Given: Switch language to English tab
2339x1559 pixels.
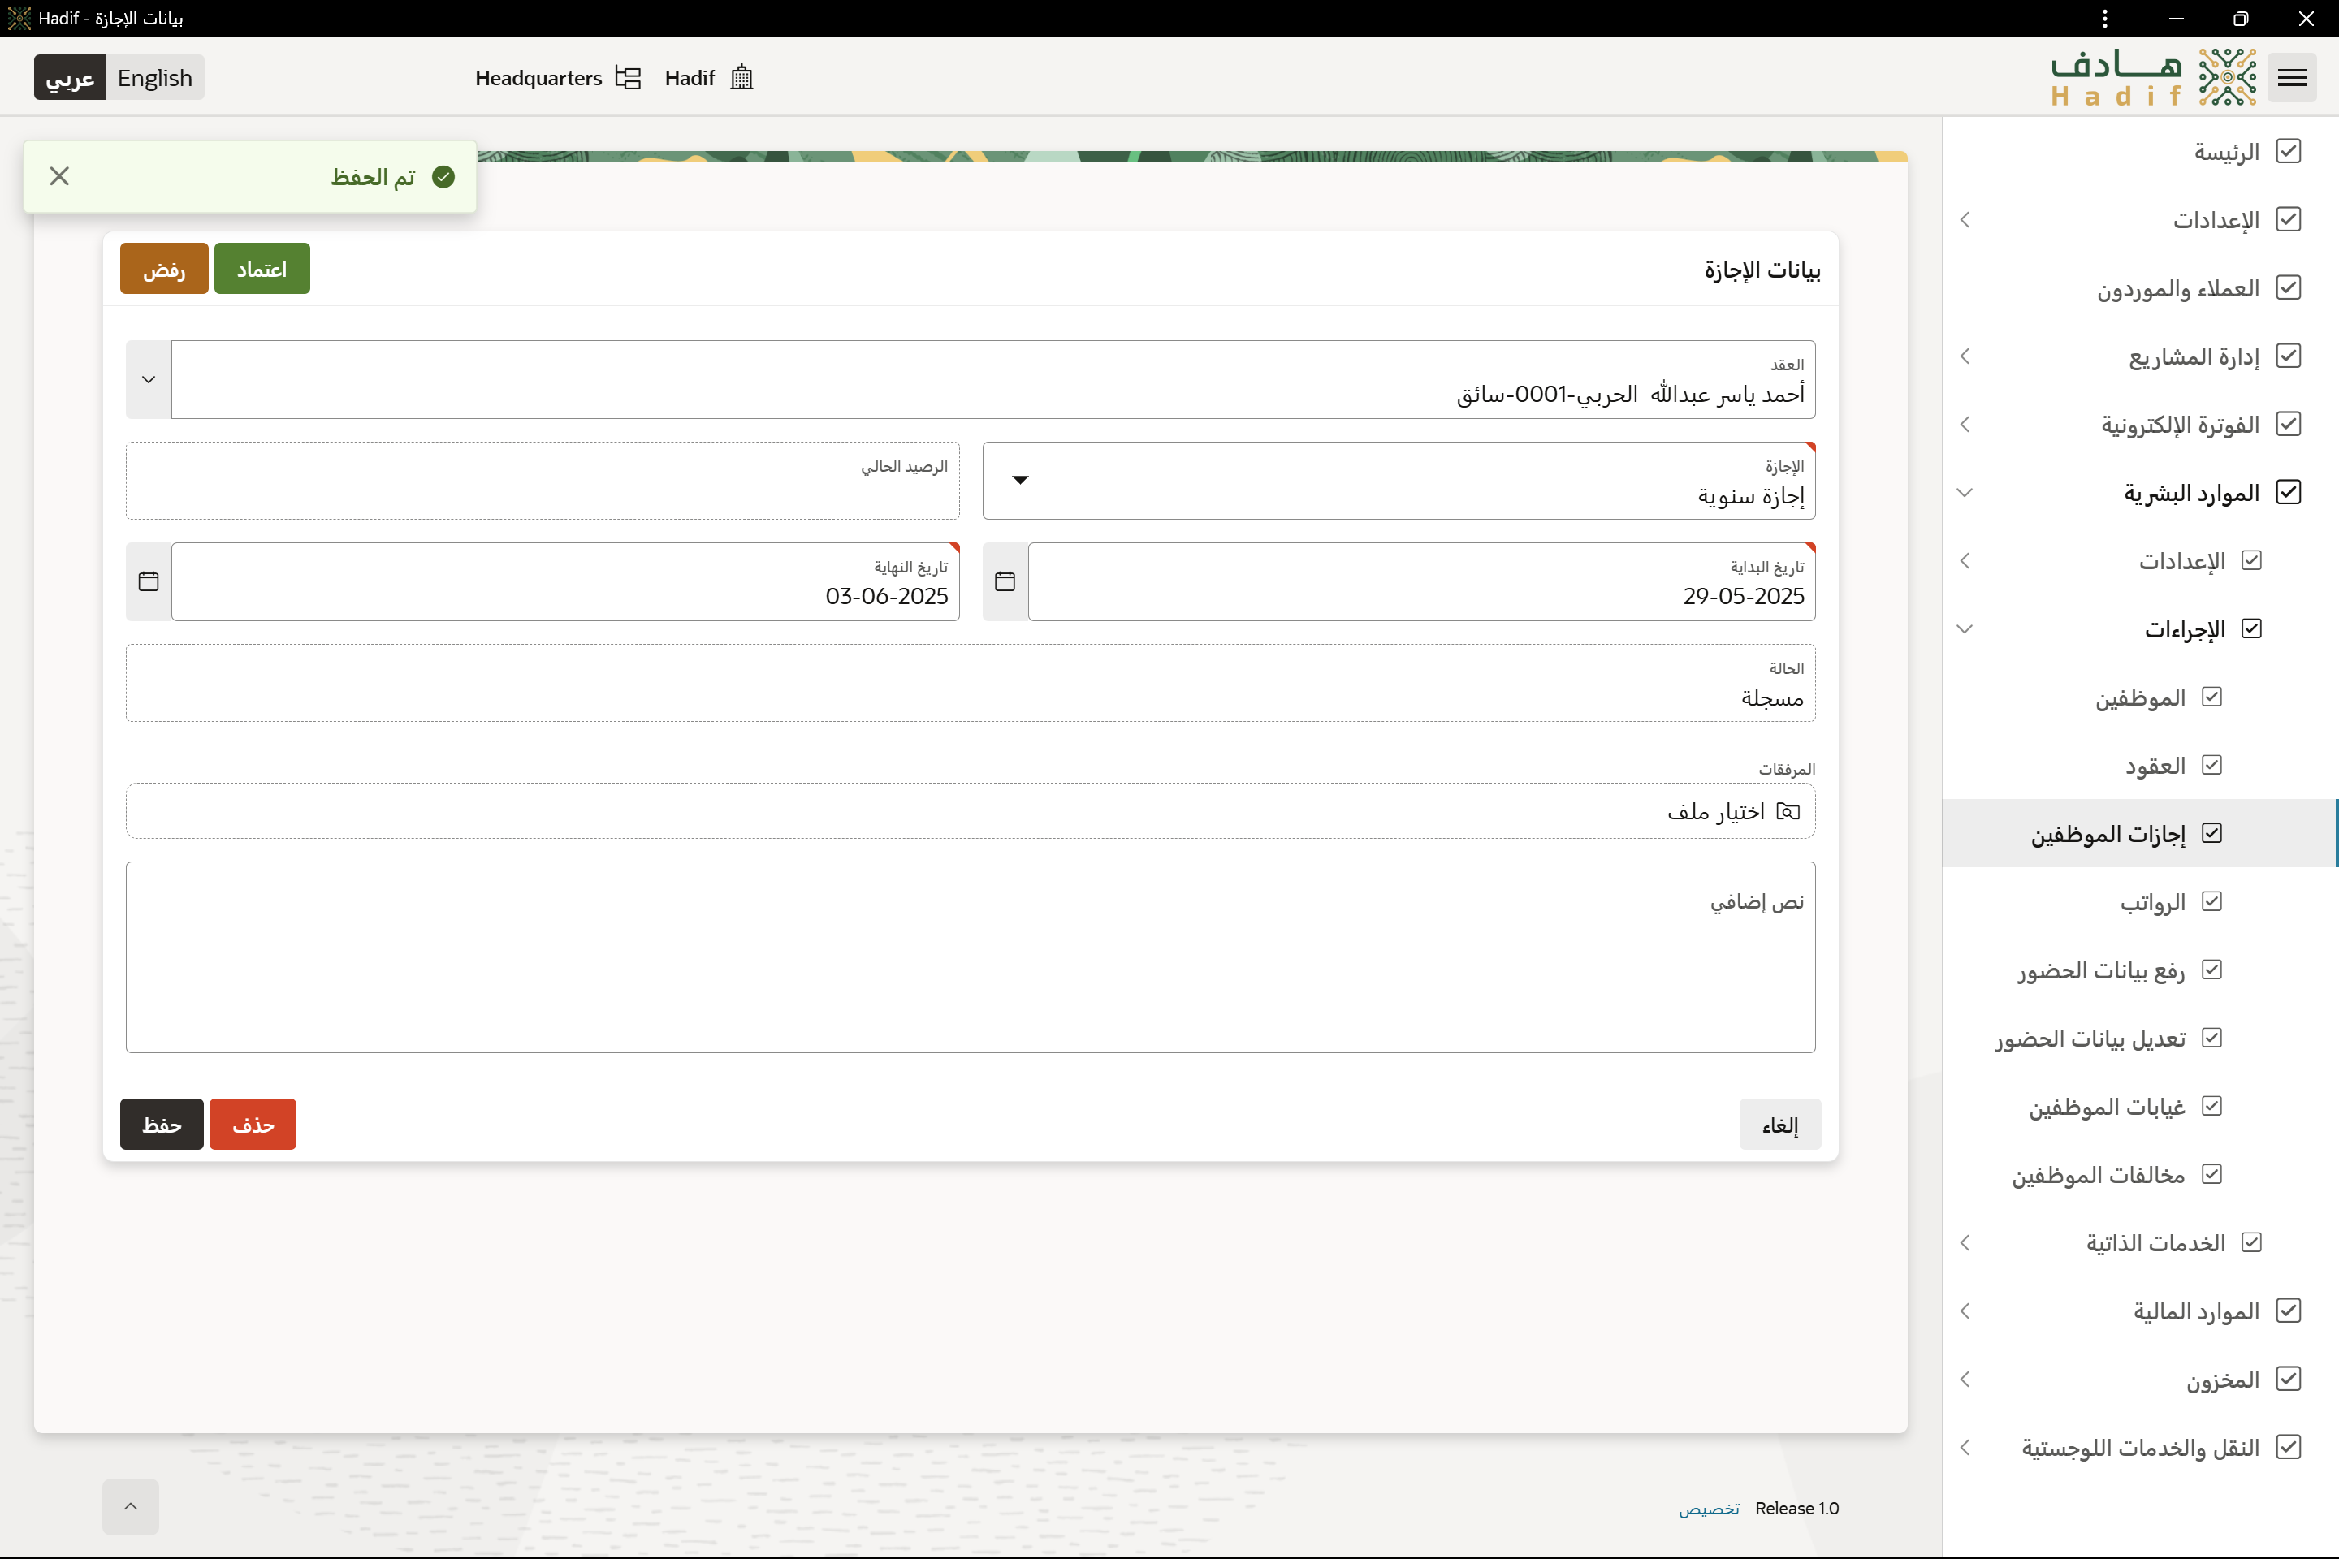Looking at the screenshot, I should 155,78.
